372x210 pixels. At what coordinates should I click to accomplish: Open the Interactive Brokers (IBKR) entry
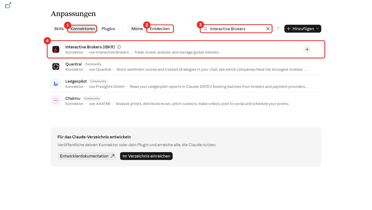[x=186, y=49]
